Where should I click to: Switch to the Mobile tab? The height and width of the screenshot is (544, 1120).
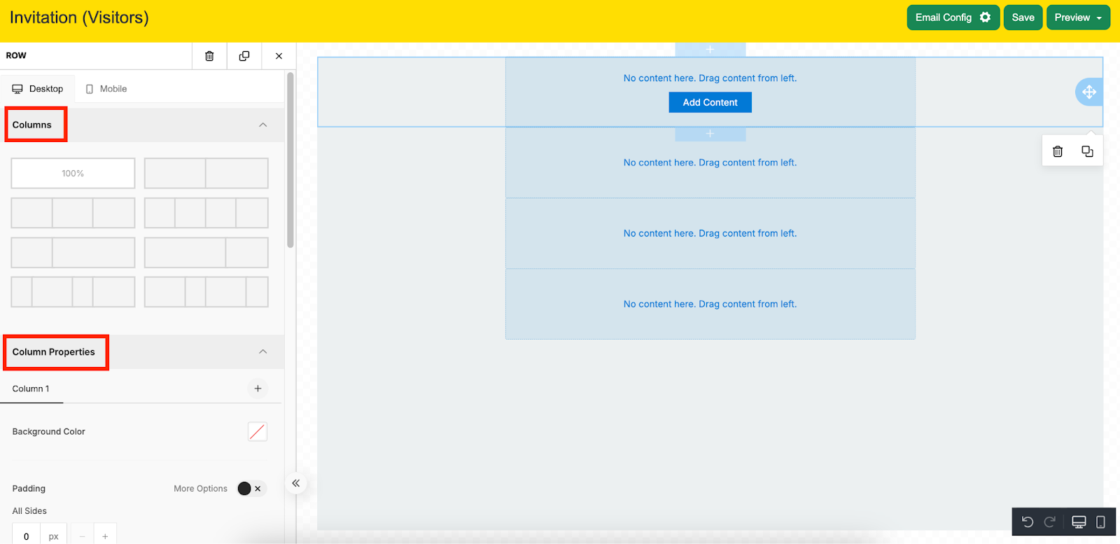106,89
